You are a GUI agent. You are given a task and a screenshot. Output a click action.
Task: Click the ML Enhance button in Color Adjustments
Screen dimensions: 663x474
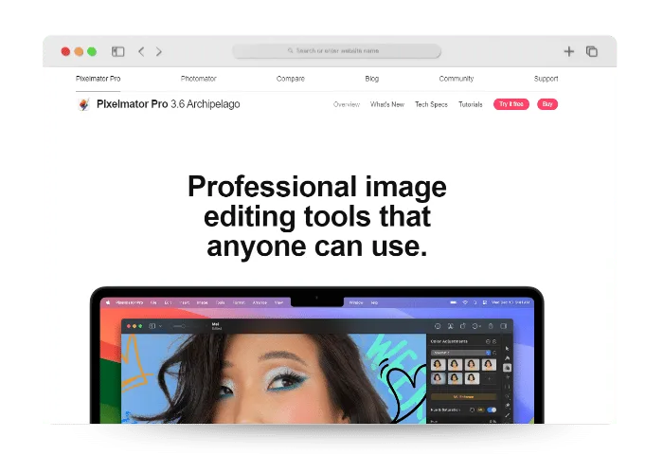coord(463,397)
